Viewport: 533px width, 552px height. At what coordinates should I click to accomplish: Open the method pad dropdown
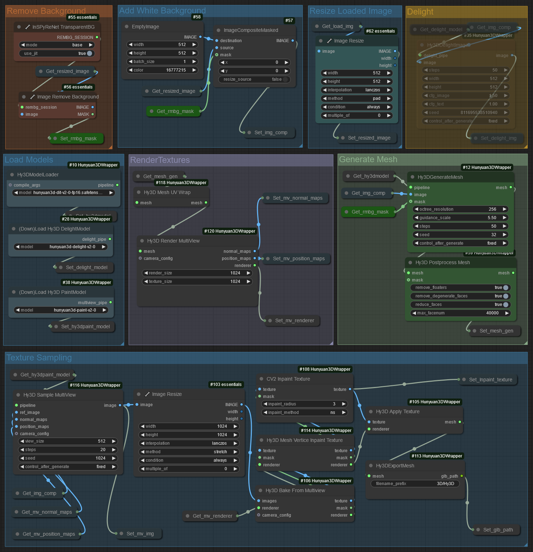(357, 98)
